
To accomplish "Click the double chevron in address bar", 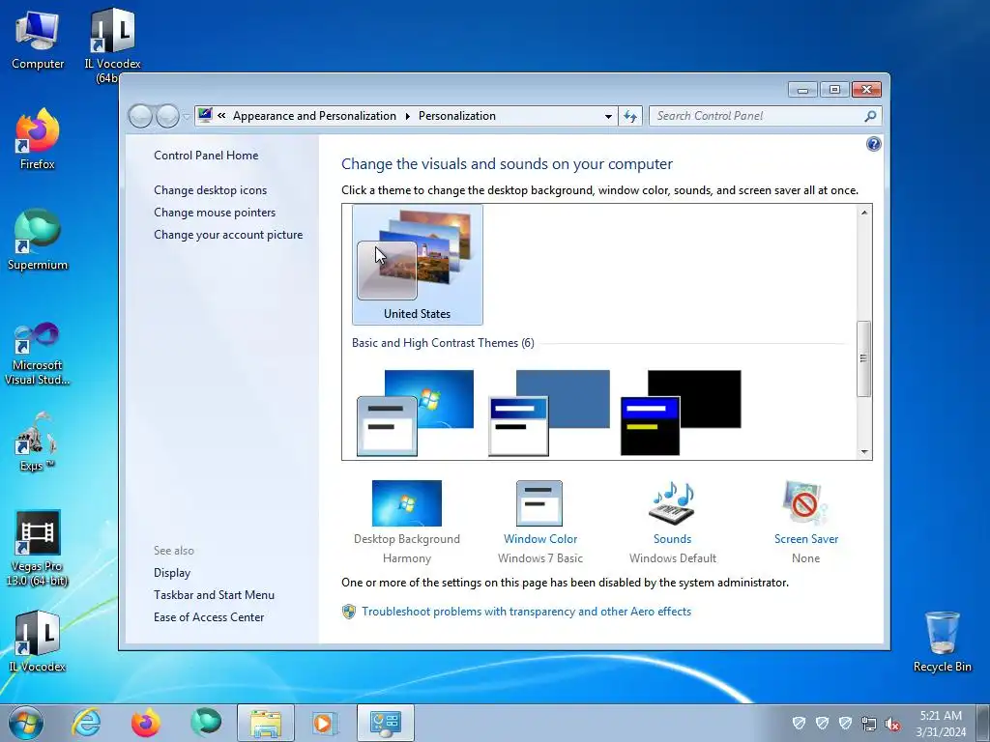I will click(x=221, y=116).
